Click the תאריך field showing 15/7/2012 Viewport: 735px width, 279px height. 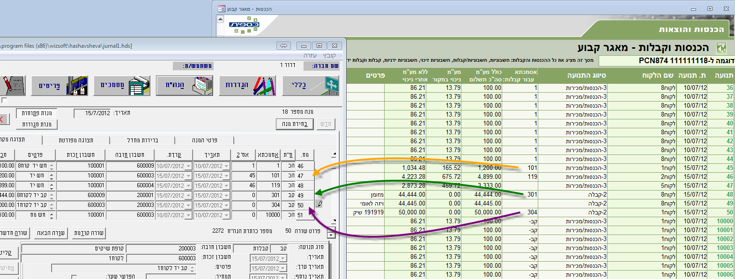[93, 113]
